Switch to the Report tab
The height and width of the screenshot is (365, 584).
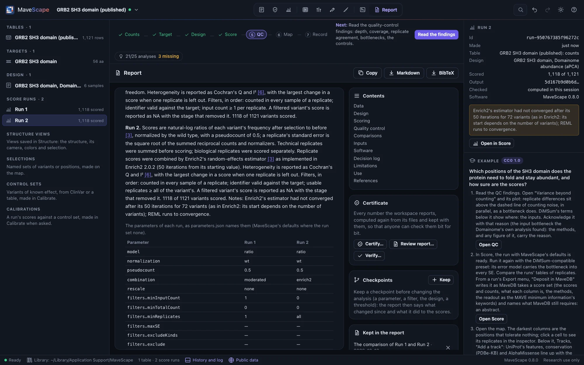coord(386,10)
